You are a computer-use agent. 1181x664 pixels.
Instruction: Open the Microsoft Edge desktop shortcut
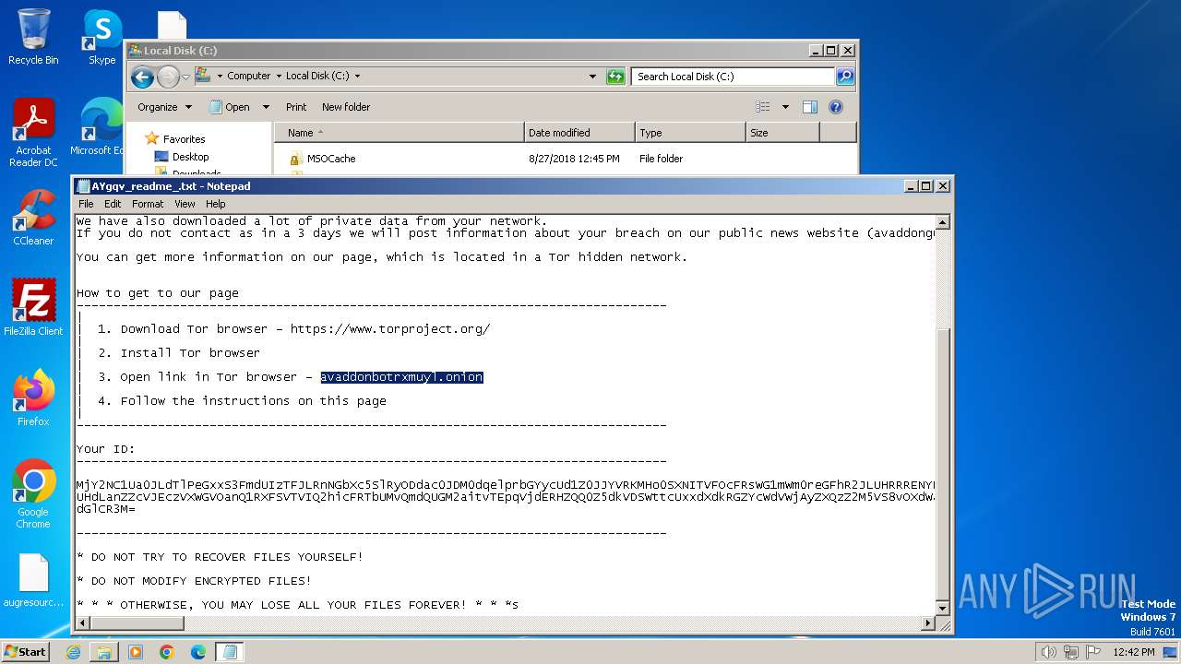98,126
